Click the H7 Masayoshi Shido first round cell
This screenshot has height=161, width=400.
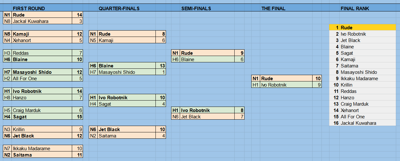[x=42, y=72]
